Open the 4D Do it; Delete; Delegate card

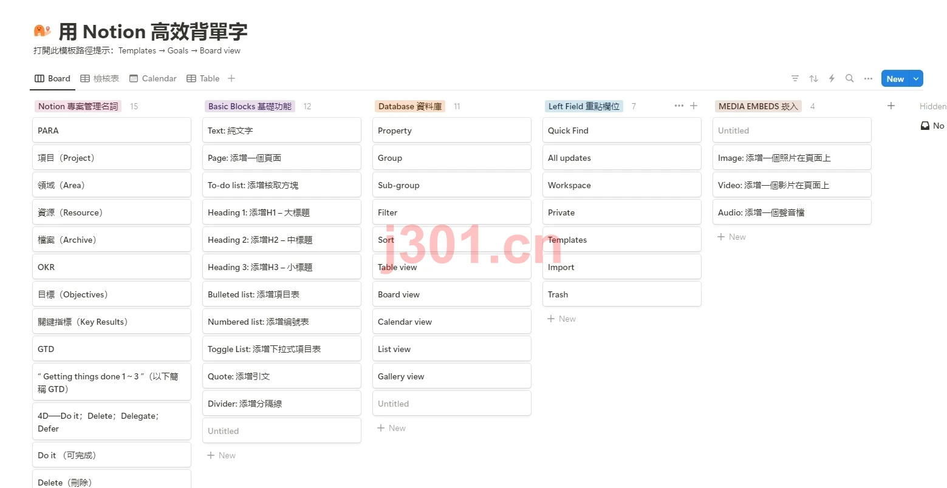click(112, 422)
